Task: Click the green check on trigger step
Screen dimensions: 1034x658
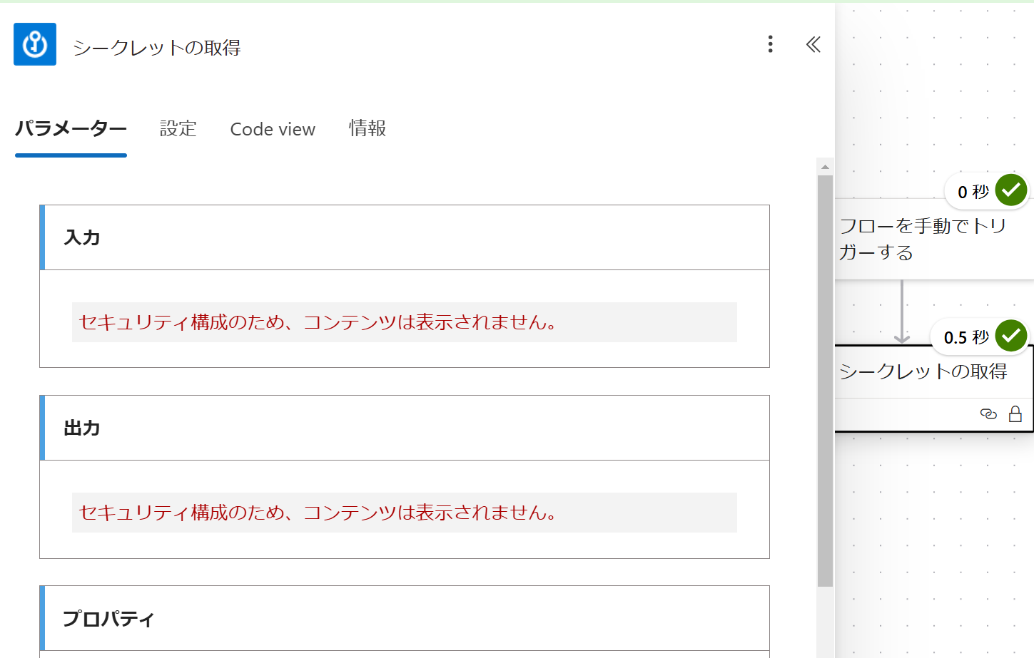Action: coord(1011,190)
